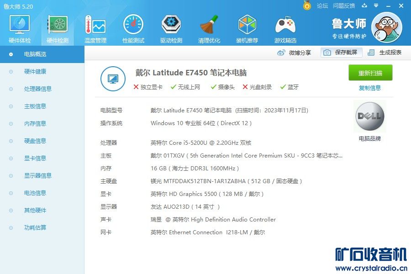This screenshot has width=411, height=274.
Task: Click processor value 英特尔 Core i5-5200U
Action: click(201, 142)
